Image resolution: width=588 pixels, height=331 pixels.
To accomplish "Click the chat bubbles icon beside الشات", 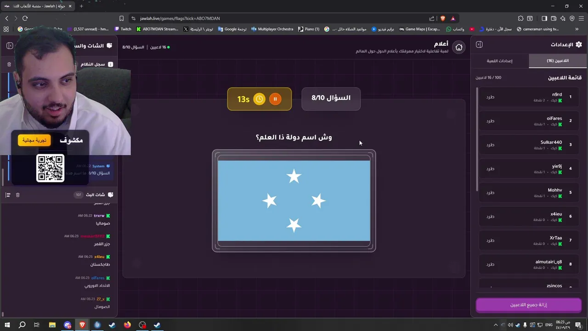I will coord(109,46).
